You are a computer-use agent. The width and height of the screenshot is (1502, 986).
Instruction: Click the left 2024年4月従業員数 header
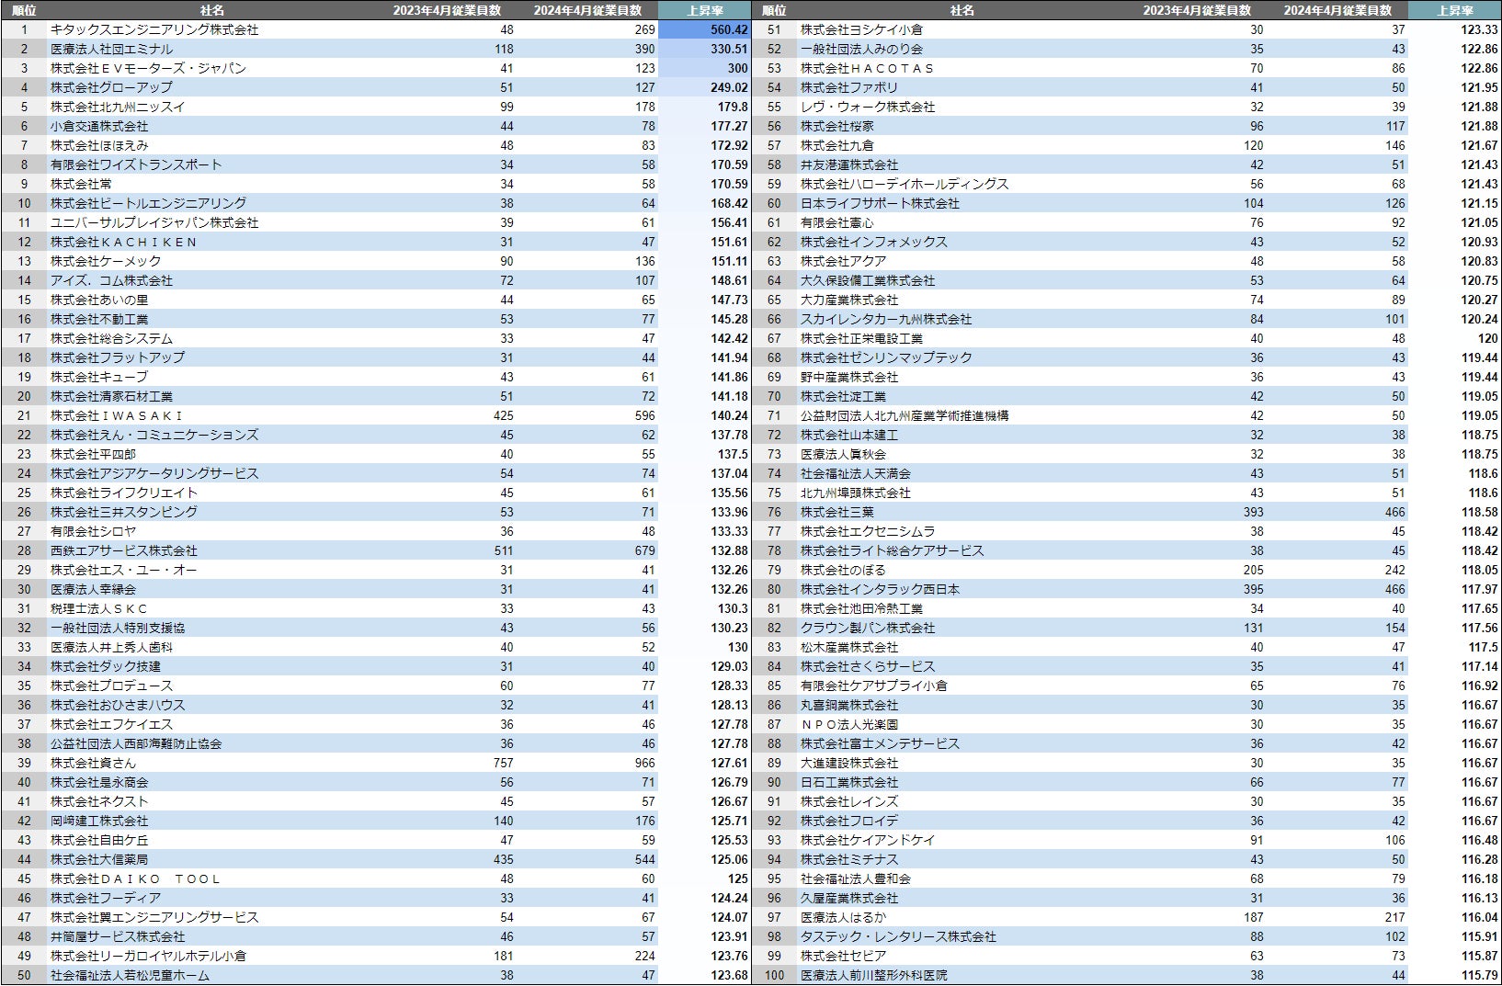[x=587, y=10]
